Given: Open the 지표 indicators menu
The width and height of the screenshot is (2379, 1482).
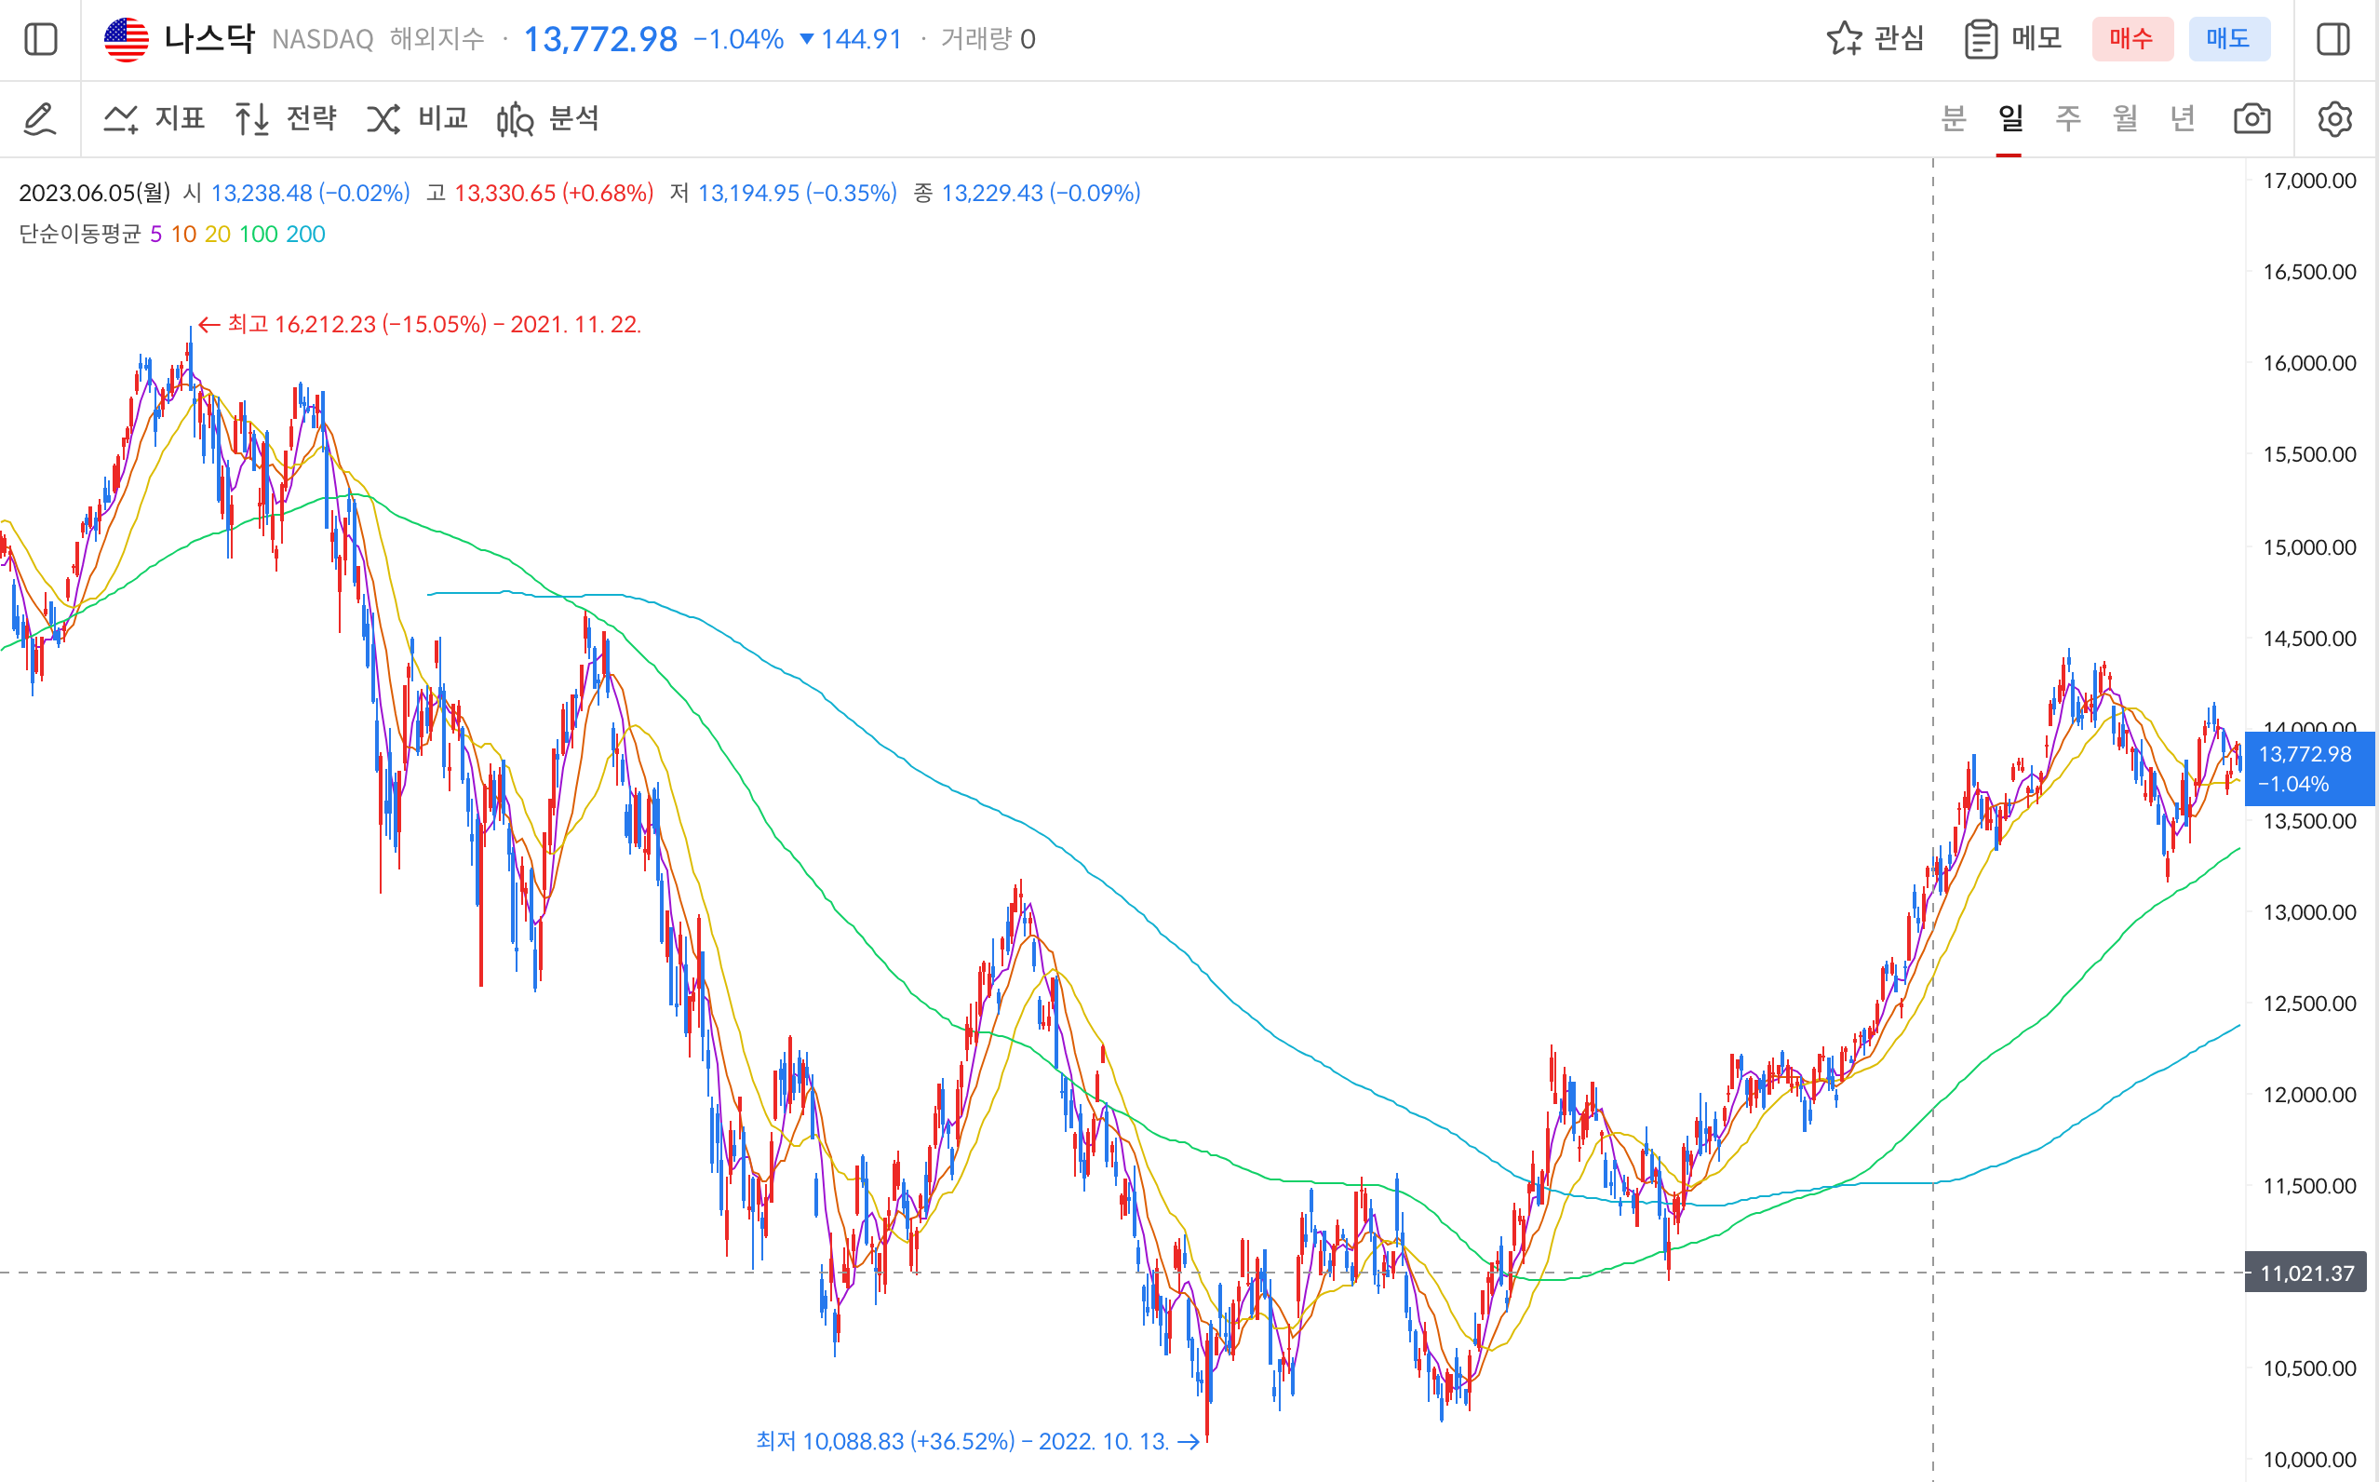Looking at the screenshot, I should tap(155, 118).
